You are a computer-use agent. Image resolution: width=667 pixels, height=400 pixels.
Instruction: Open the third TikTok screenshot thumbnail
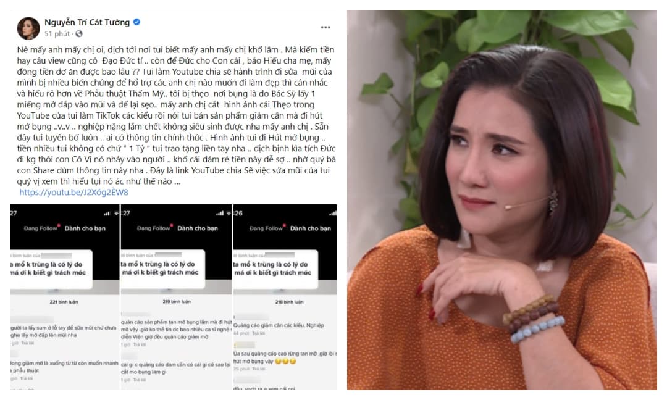[x=285, y=297]
